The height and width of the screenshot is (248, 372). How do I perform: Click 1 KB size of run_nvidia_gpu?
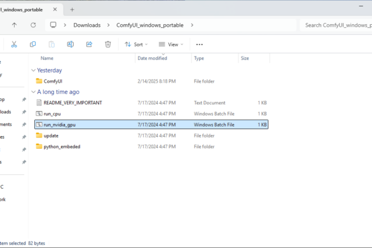262,125
